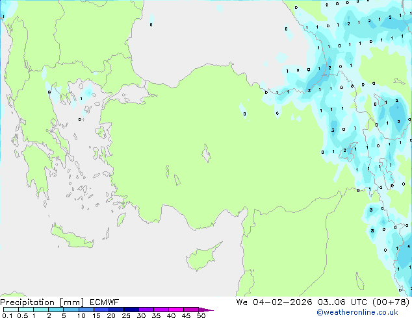Click the 1–2 mm legend swatch
Screen dimensions: 412x318
pos(41,310)
